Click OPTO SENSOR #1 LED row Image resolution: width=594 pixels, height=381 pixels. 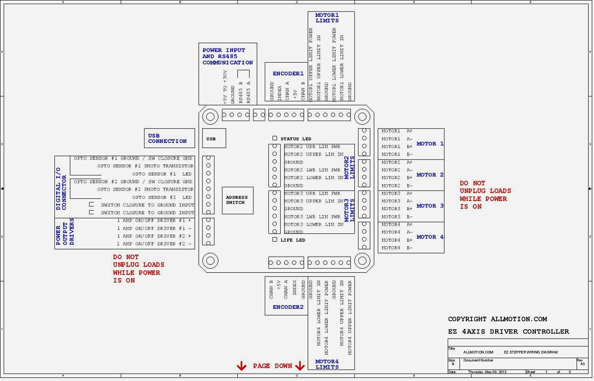pyautogui.click(x=162, y=174)
